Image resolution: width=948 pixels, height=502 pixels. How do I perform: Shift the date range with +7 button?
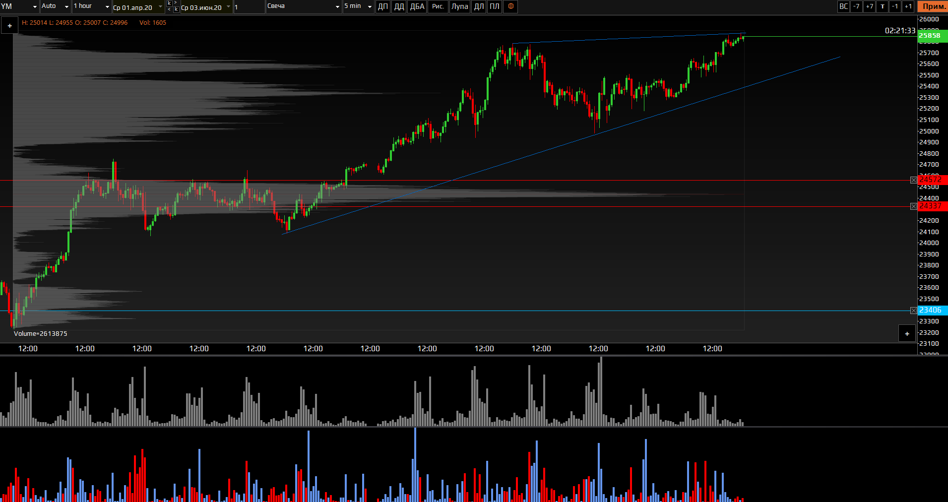[870, 6]
